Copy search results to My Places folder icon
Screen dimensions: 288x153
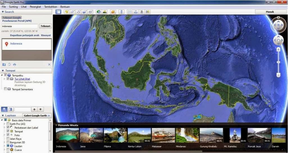point(4,65)
